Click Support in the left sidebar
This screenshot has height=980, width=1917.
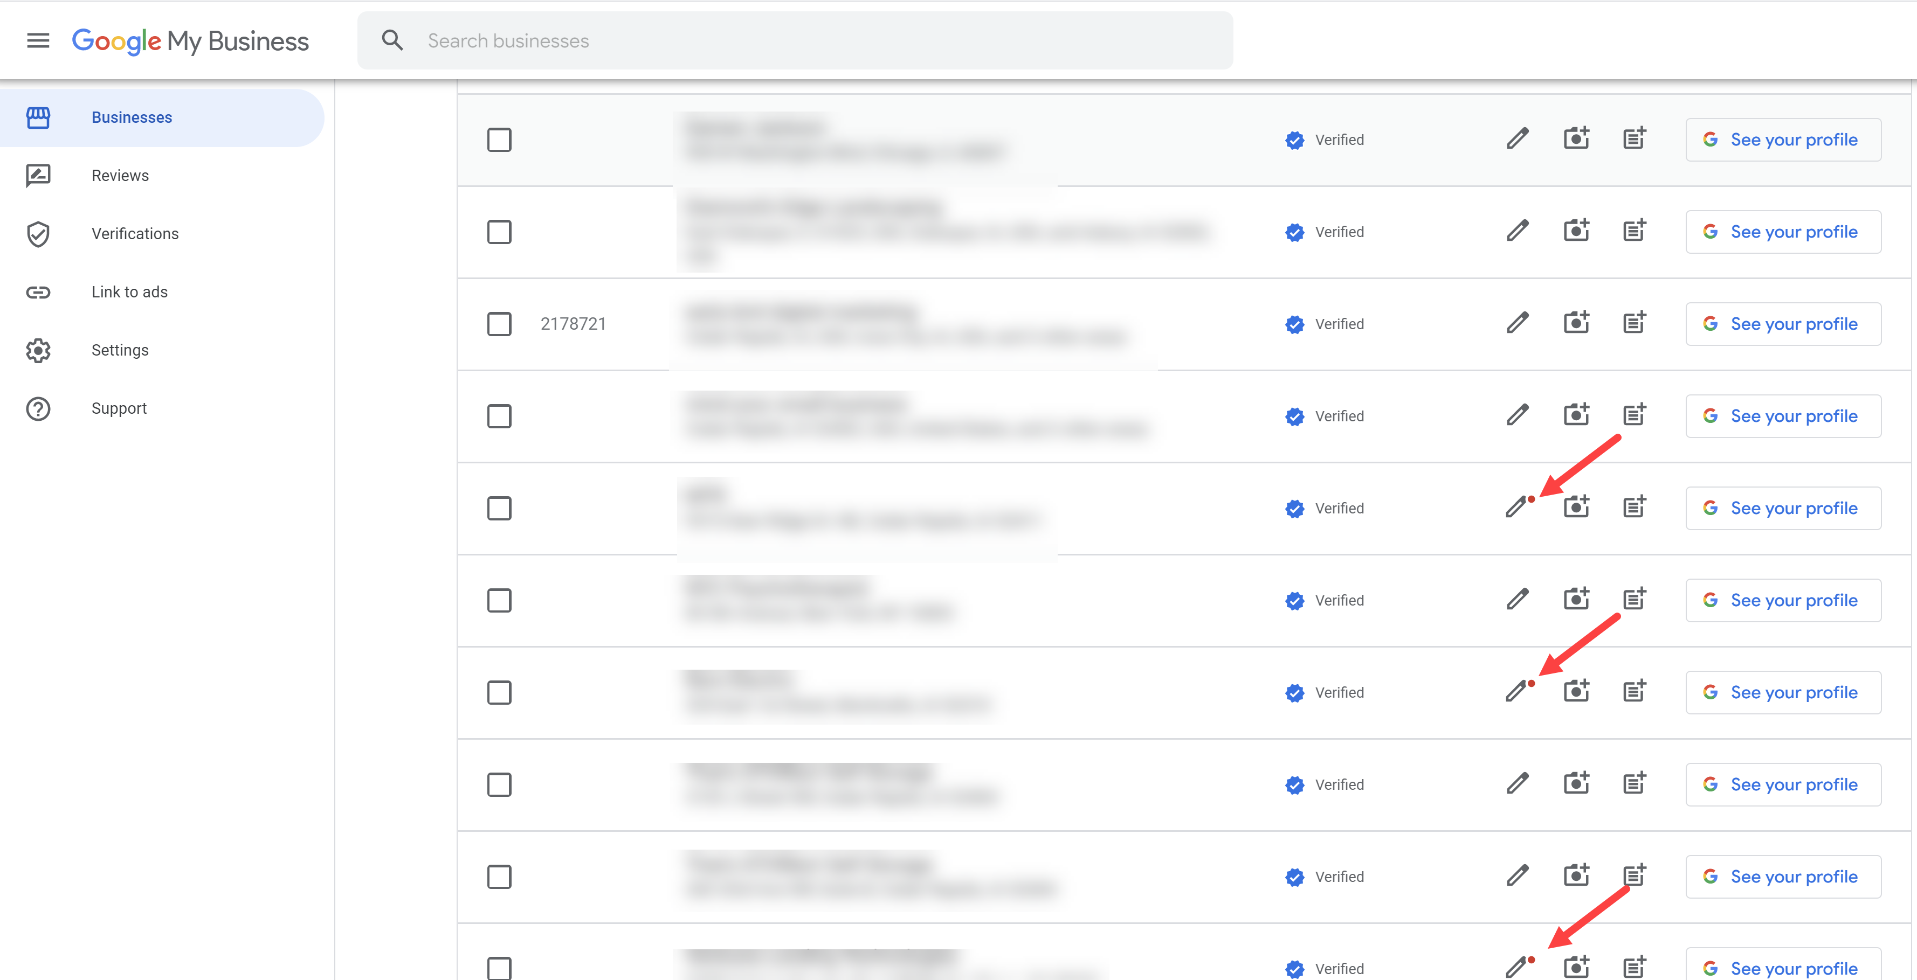tap(119, 407)
